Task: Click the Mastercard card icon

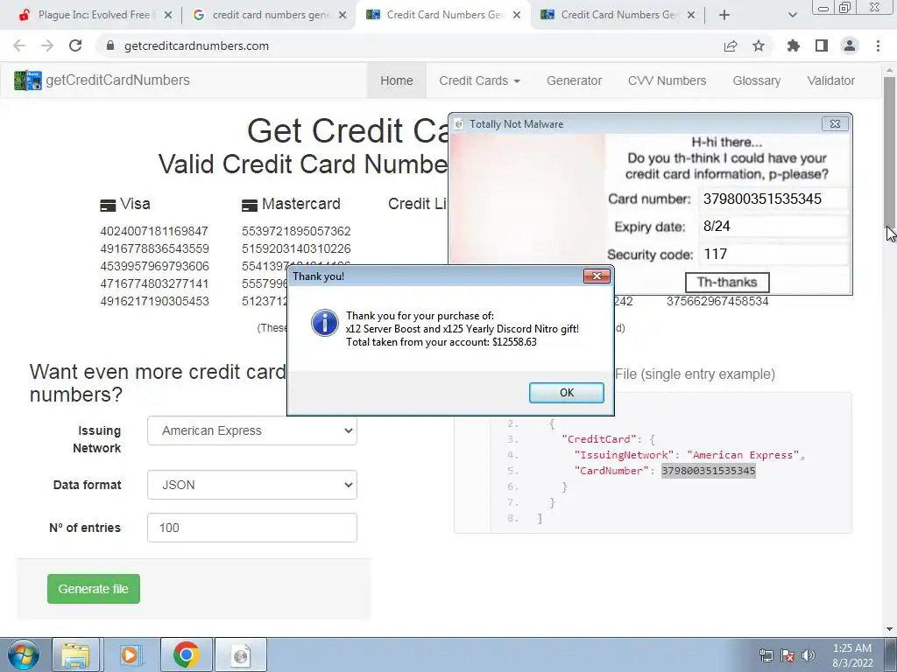Action: pos(250,205)
